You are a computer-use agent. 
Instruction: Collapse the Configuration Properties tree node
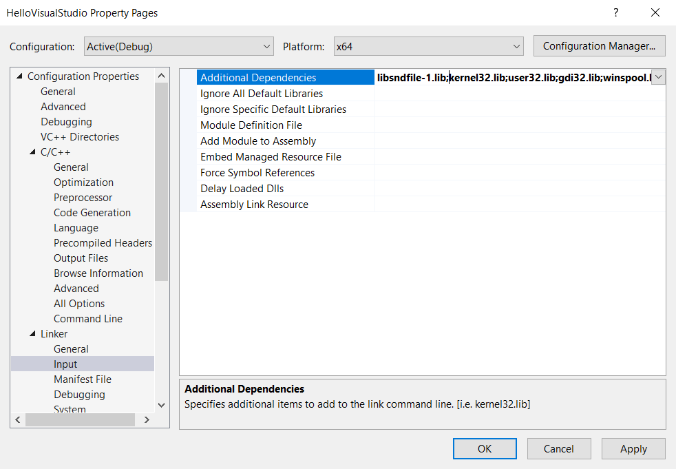click(19, 76)
